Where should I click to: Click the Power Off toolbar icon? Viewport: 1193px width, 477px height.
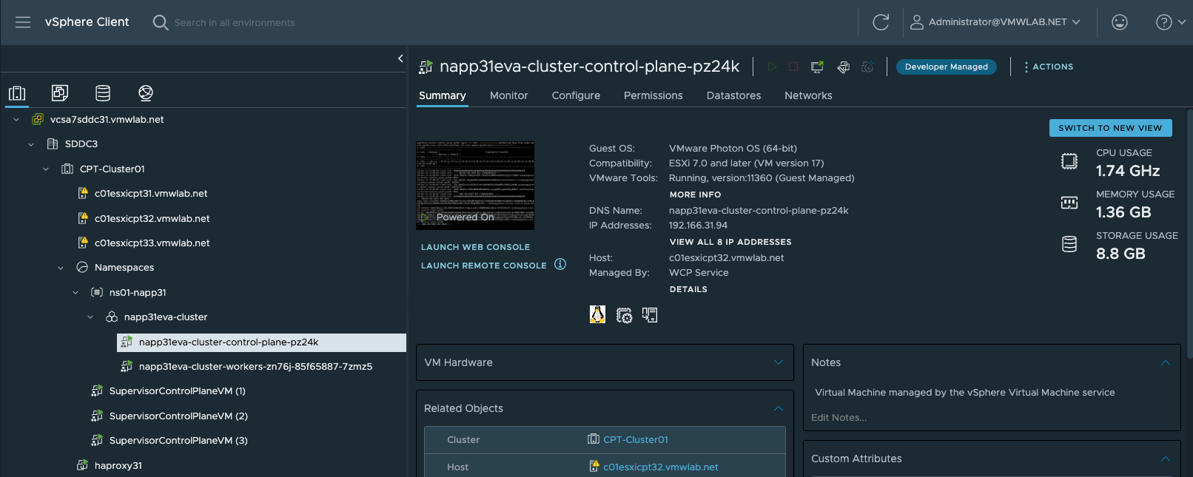[793, 67]
